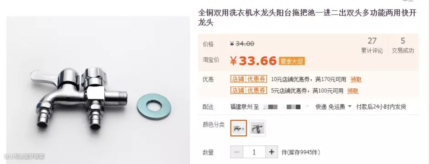Screen dimensions: 430x164
Task: Select the blurred delivery destination address
Action: point(285,107)
